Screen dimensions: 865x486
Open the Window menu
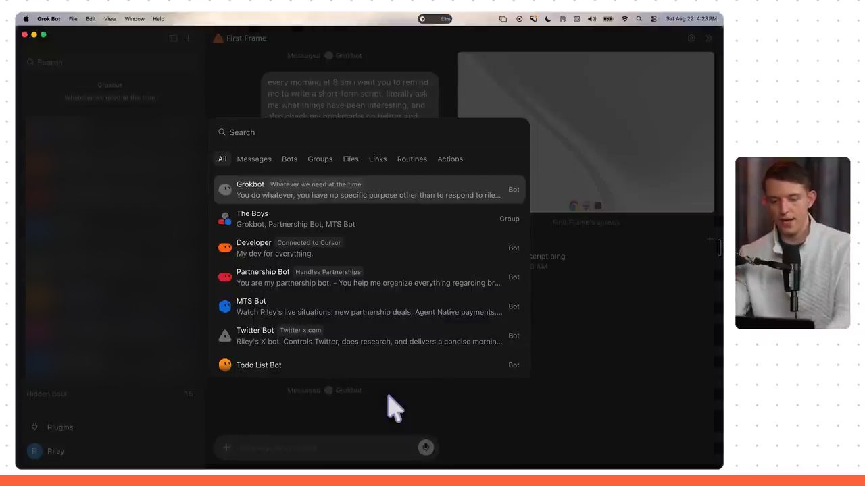(x=134, y=19)
